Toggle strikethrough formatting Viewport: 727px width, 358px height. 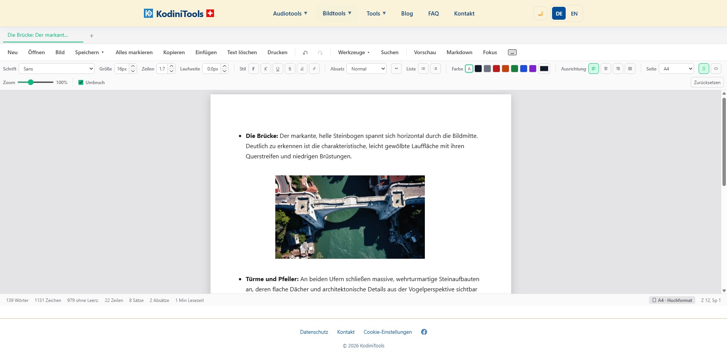coord(290,69)
